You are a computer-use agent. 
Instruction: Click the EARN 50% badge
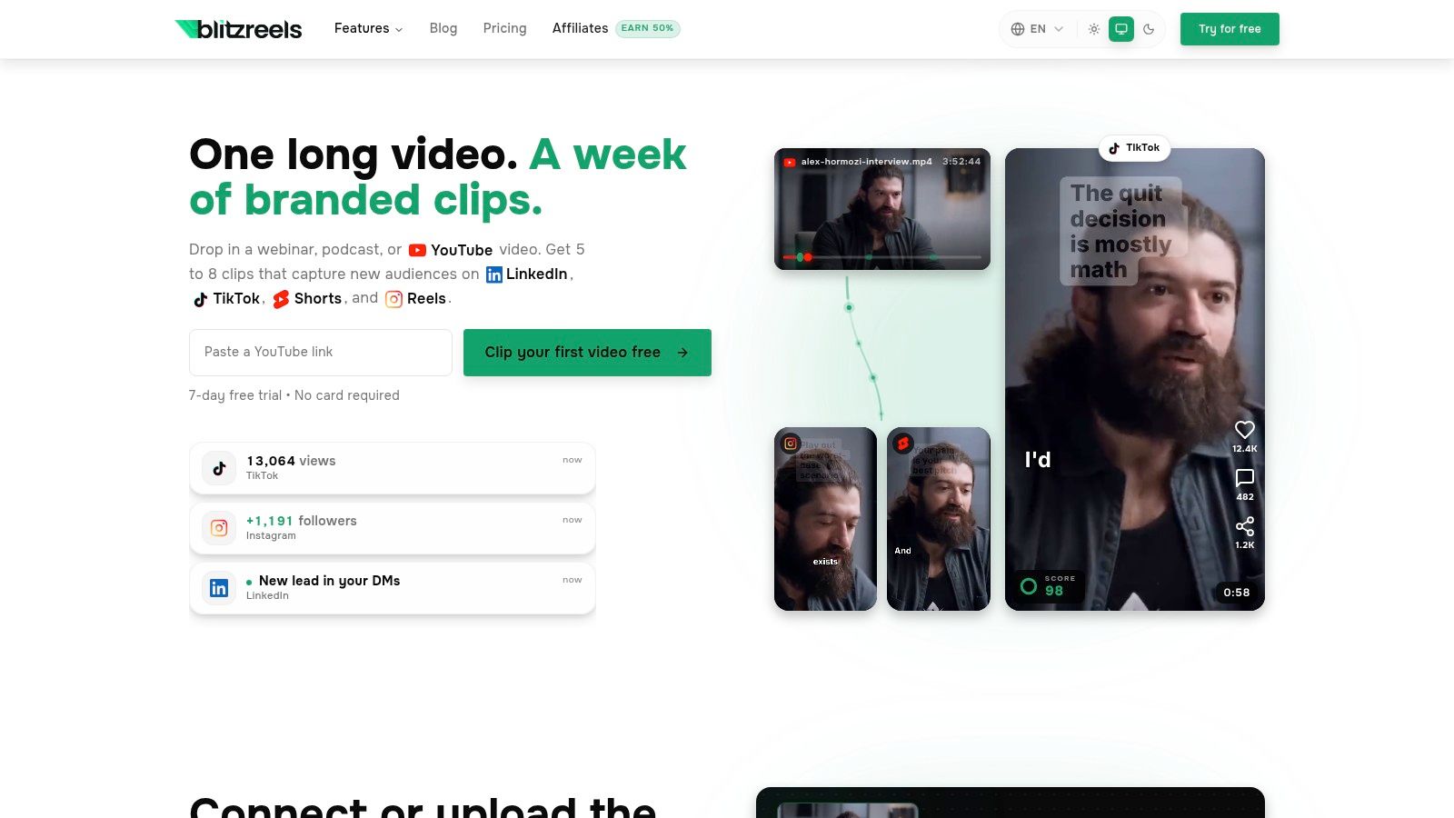click(x=648, y=28)
